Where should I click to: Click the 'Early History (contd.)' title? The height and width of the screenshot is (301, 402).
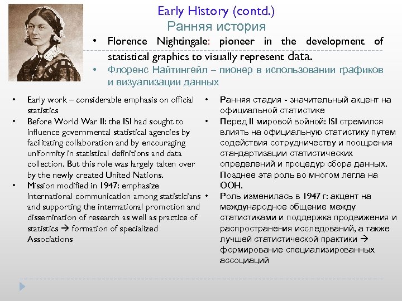click(216, 11)
